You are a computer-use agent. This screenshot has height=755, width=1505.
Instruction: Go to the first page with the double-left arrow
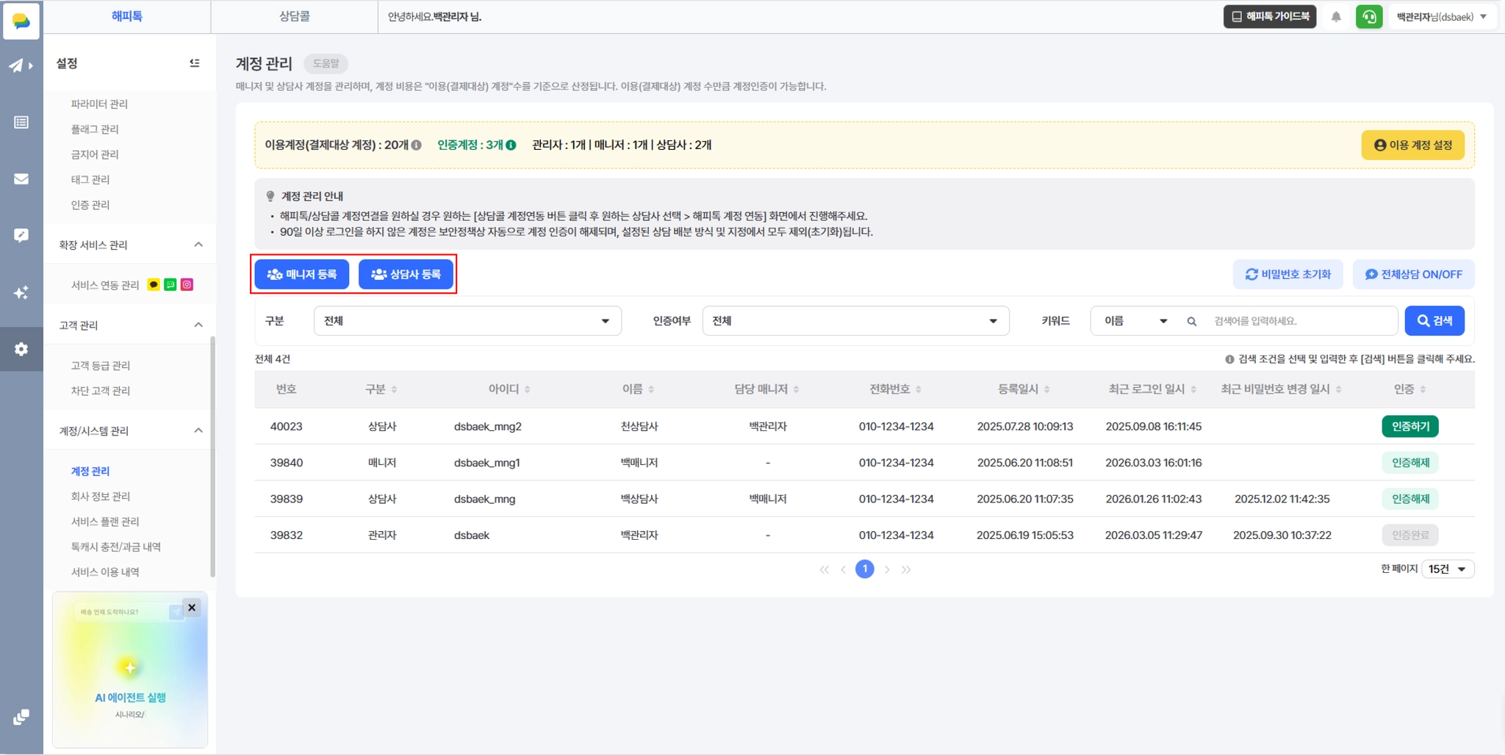[x=824, y=570]
